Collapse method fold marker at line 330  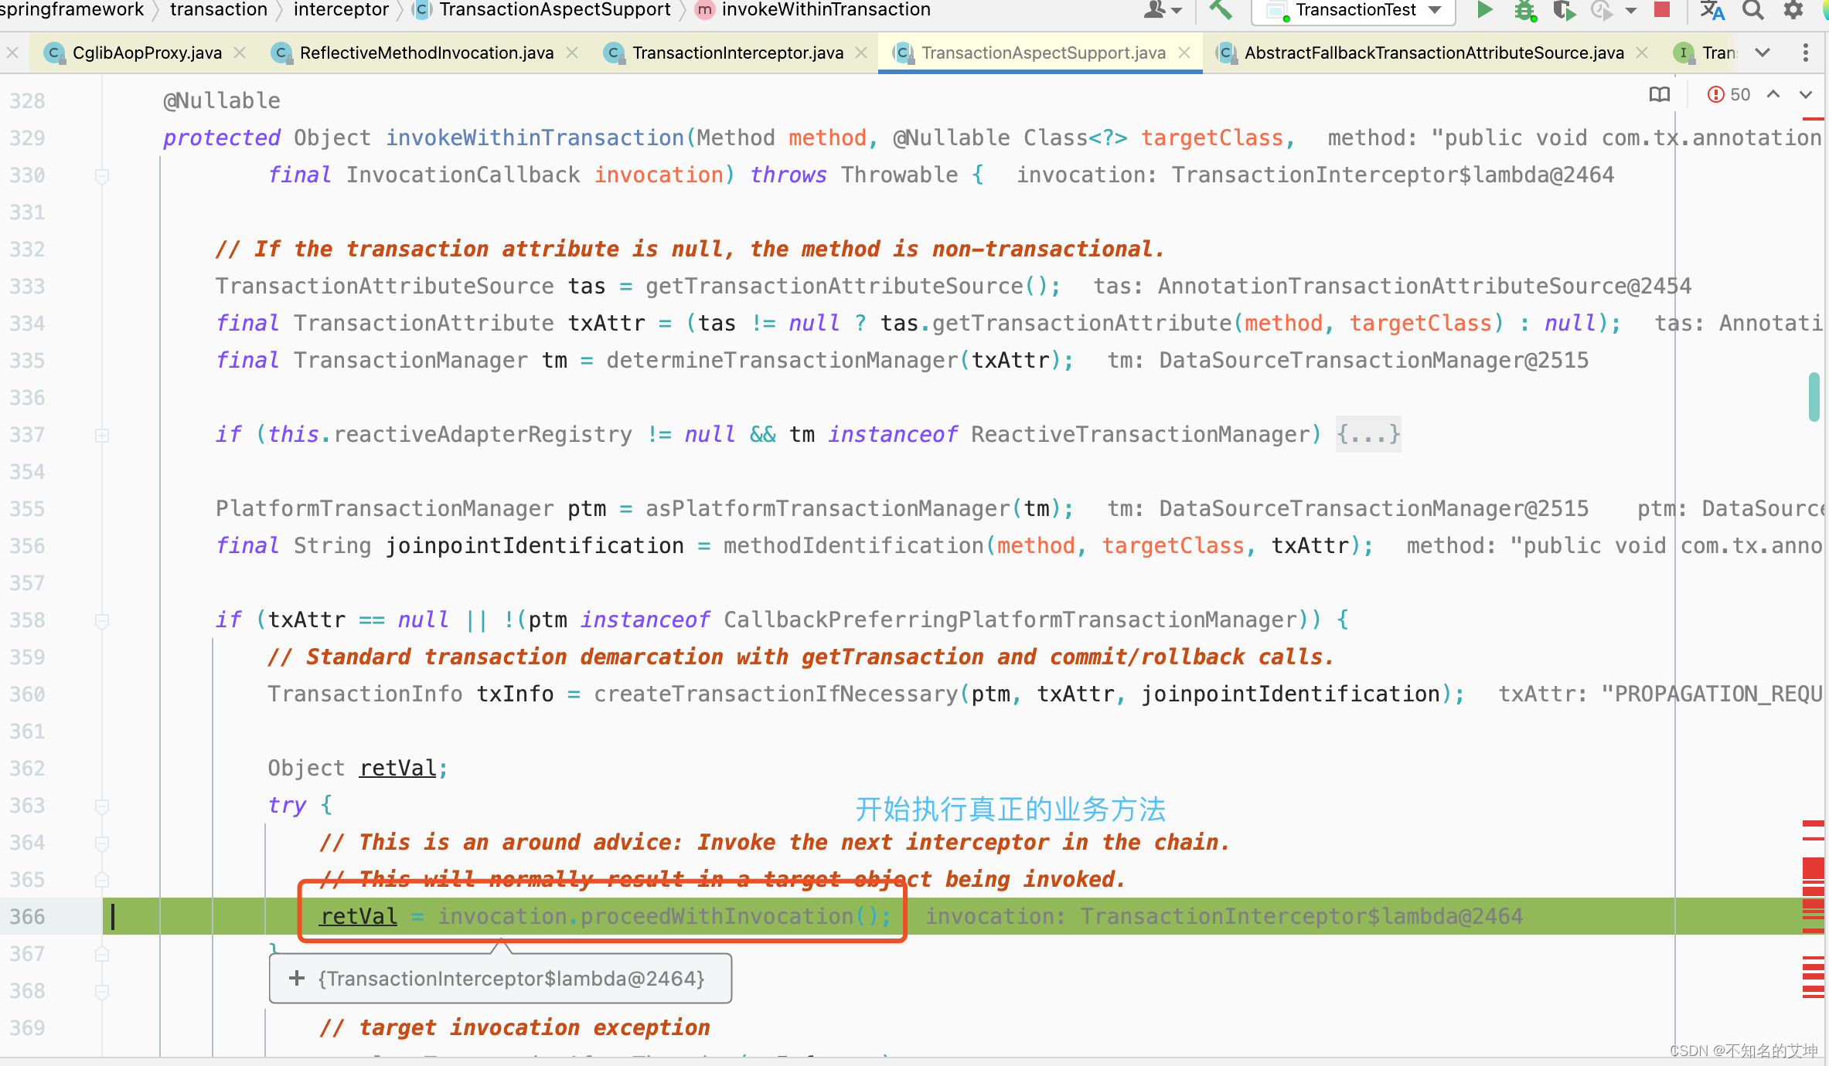click(101, 176)
